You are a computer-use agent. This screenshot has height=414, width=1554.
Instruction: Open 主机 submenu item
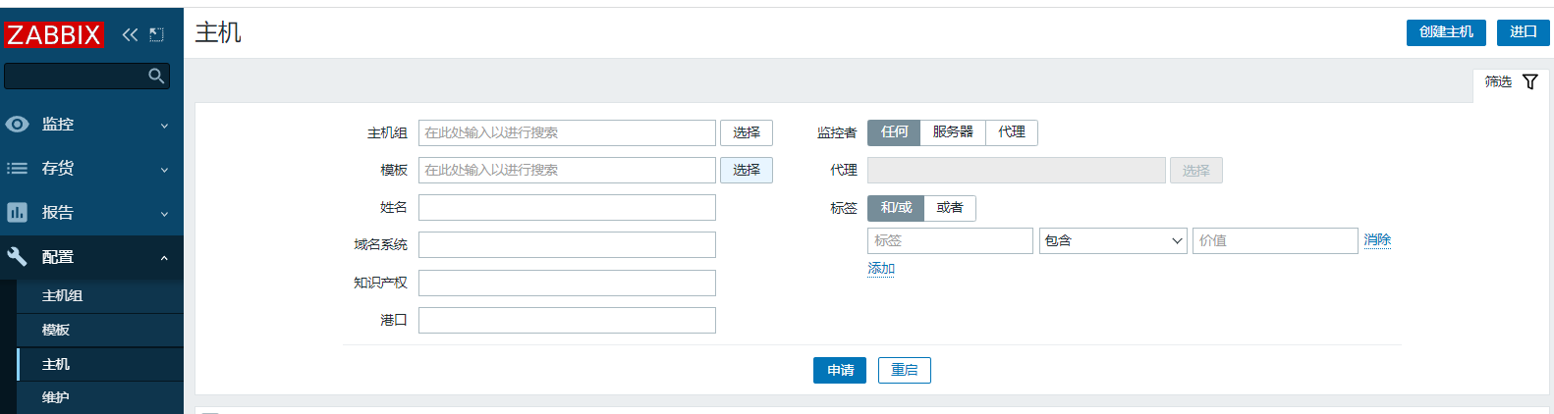coord(100,364)
